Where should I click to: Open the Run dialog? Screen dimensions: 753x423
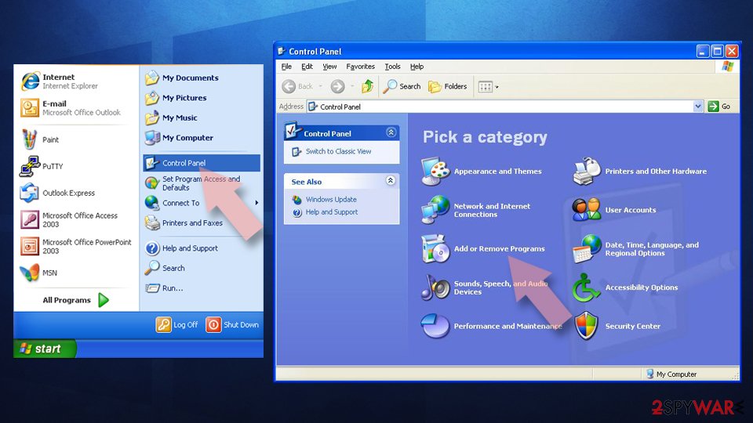164,288
